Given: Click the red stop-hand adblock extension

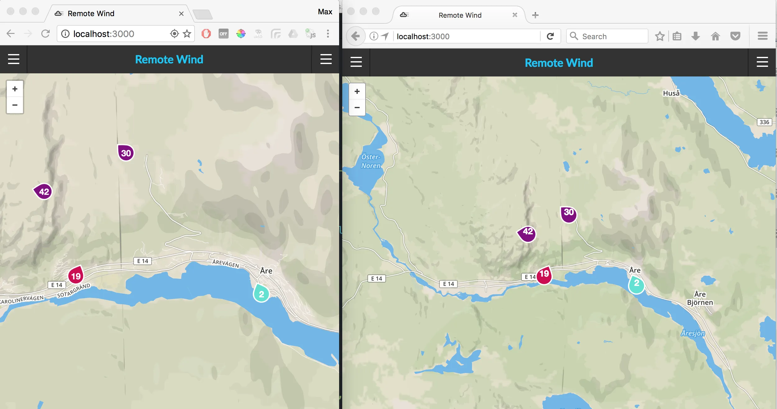Looking at the screenshot, I should pos(206,34).
